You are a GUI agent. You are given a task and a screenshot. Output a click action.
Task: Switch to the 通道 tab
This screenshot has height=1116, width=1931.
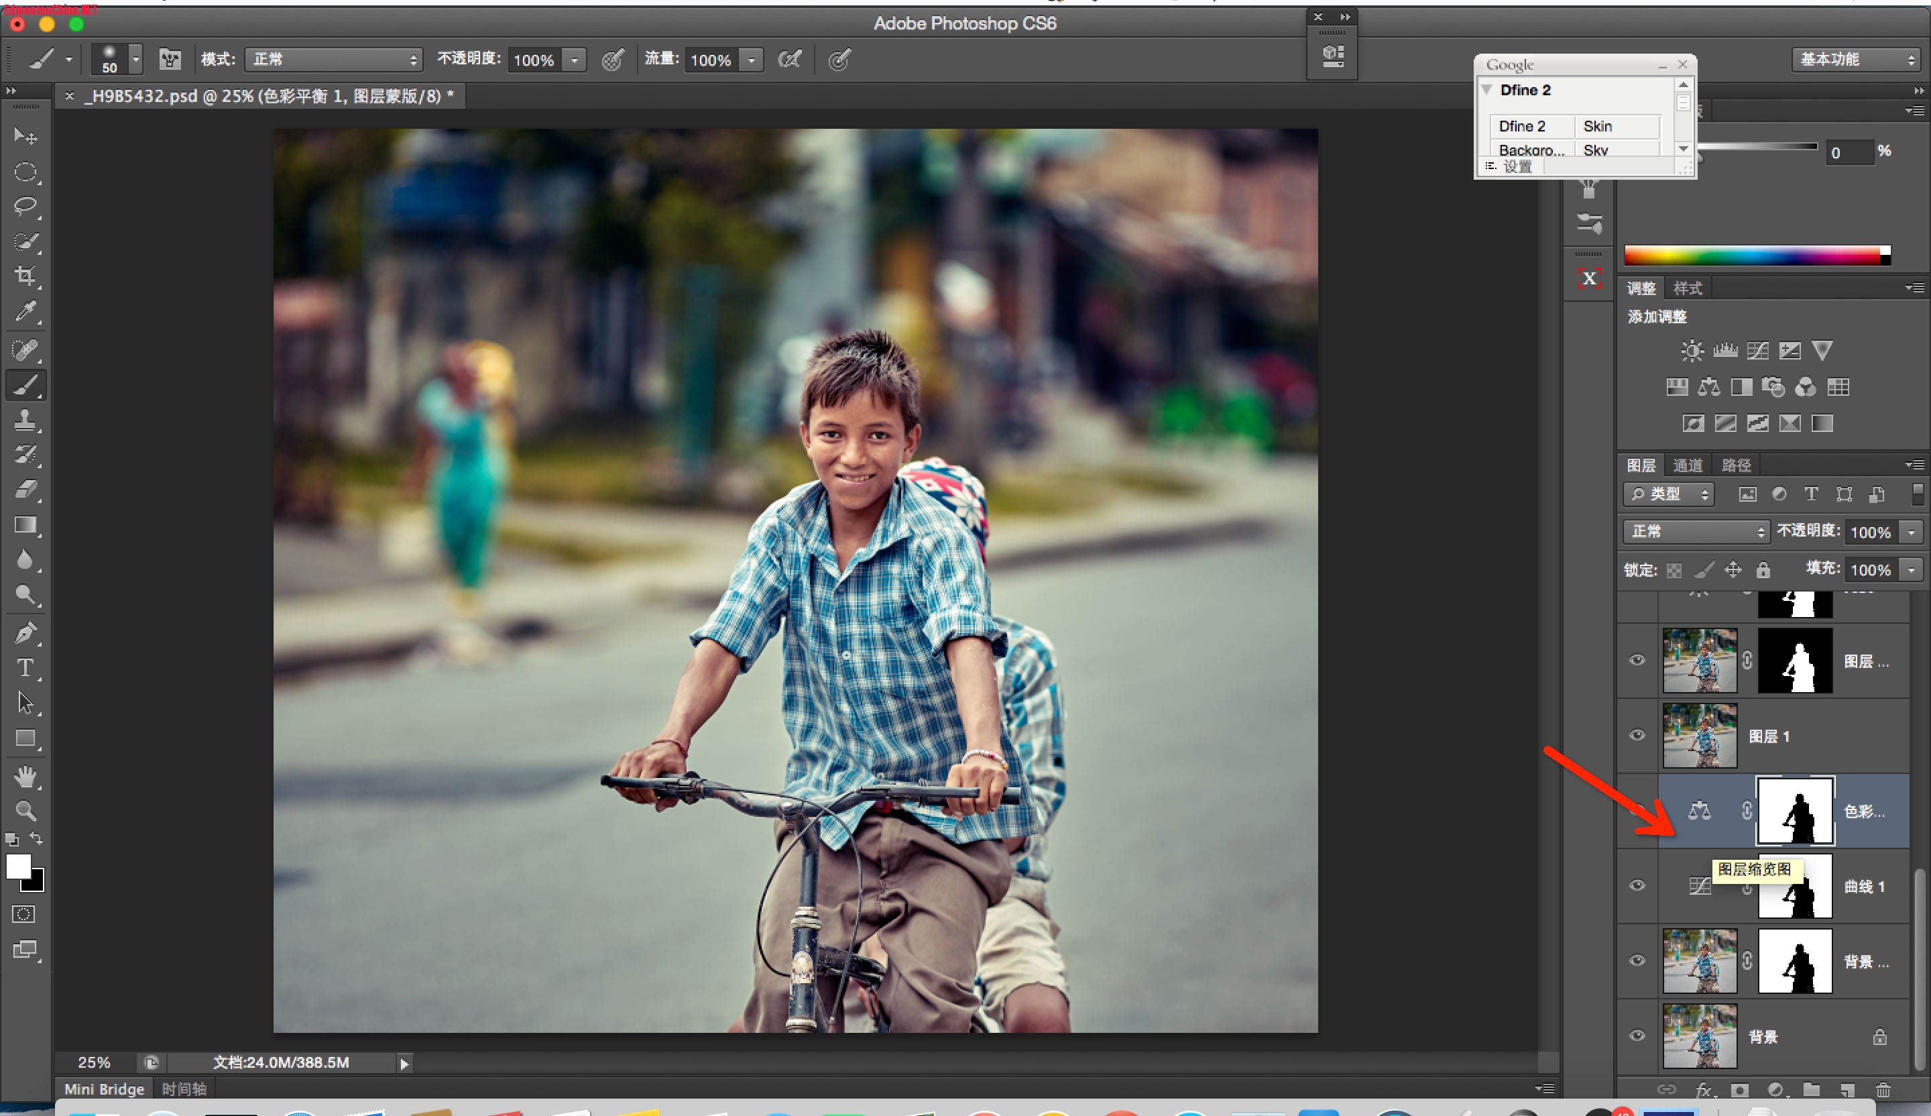tap(1688, 465)
